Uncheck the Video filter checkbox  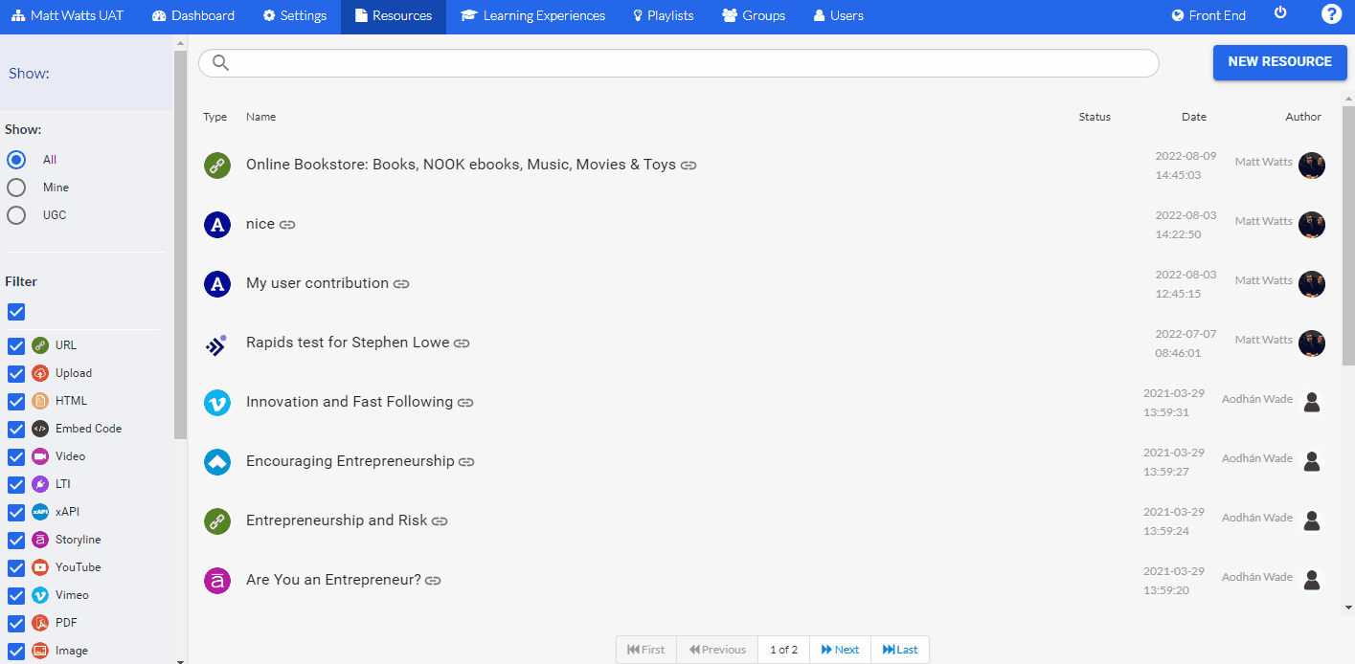click(x=16, y=456)
